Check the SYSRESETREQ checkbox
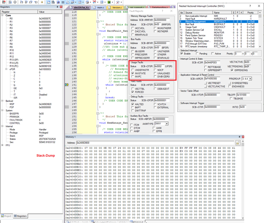The width and height of the screenshot is (264, 223). (x=230, y=83)
